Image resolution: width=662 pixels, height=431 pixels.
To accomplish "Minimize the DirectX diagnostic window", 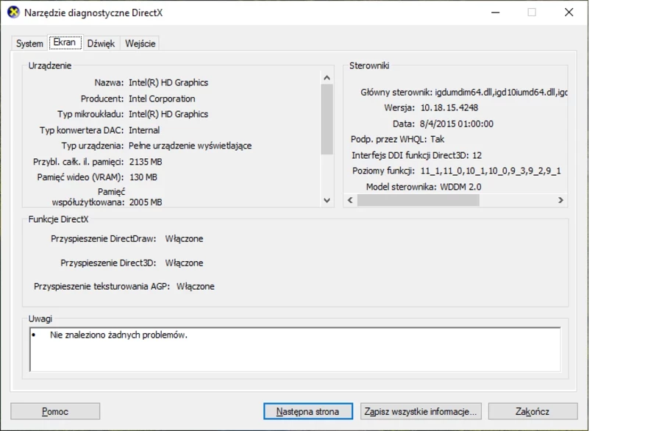I will 496,13.
